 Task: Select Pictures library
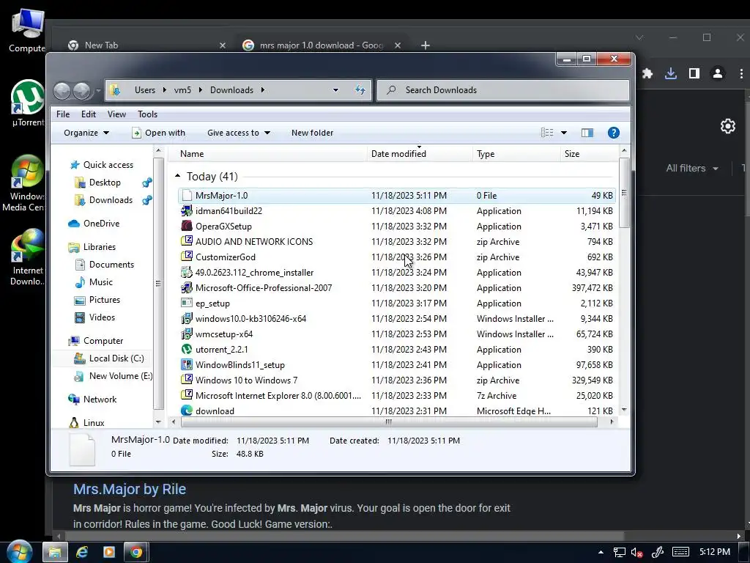97,300
